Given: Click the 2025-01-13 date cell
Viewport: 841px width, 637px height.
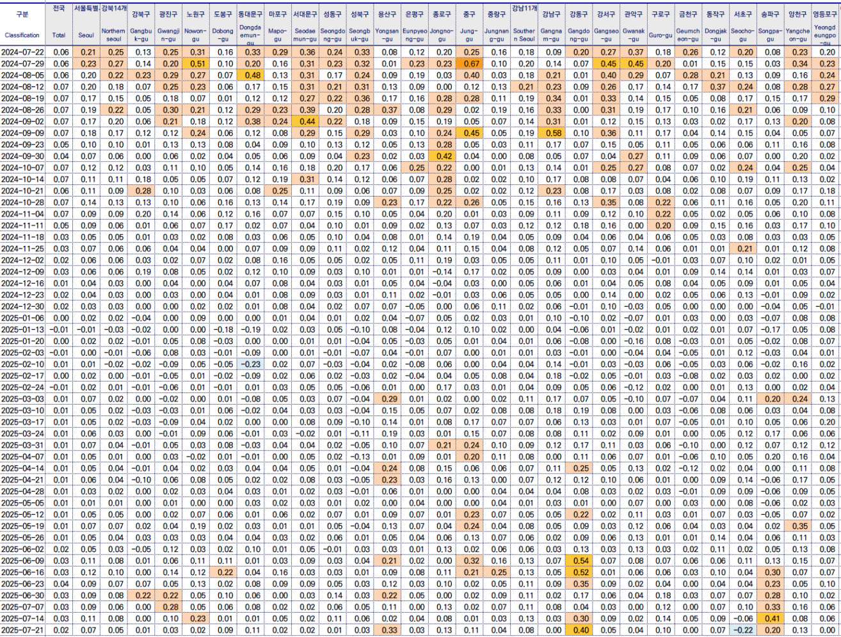Looking at the screenshot, I should pos(22,329).
